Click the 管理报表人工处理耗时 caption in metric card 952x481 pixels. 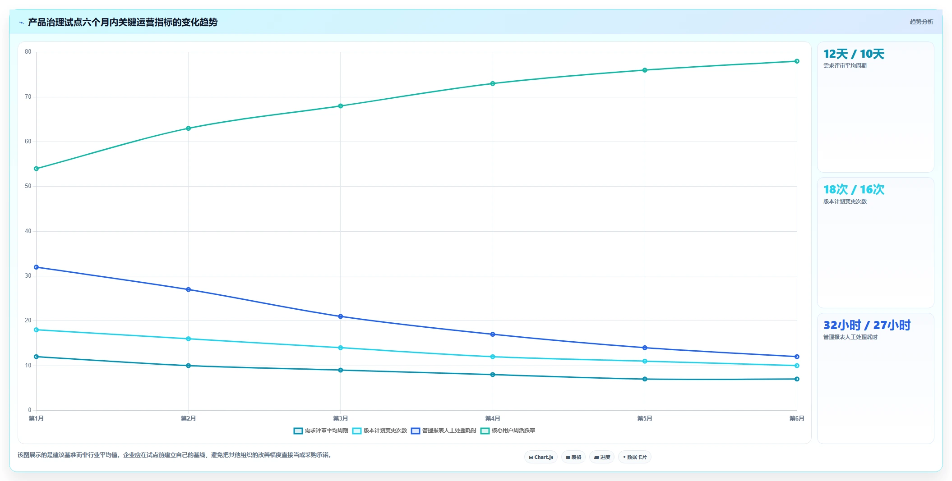[x=850, y=337]
